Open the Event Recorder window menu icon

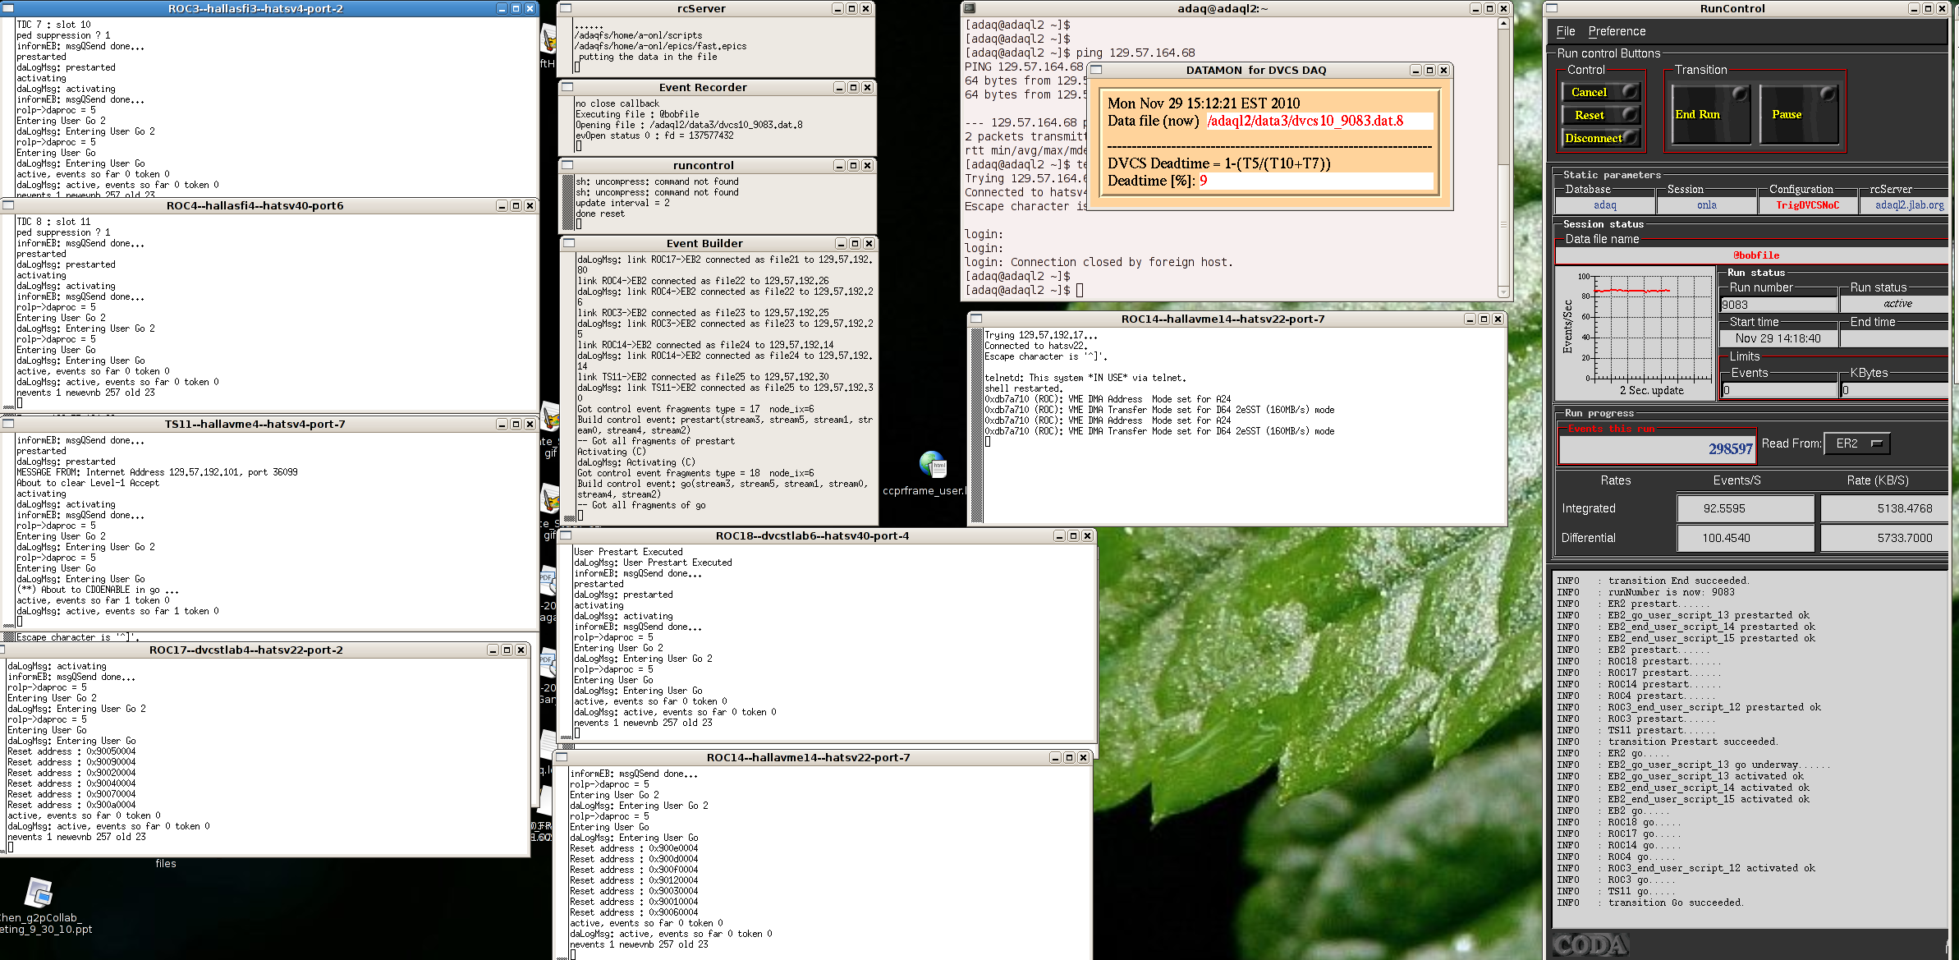(567, 87)
